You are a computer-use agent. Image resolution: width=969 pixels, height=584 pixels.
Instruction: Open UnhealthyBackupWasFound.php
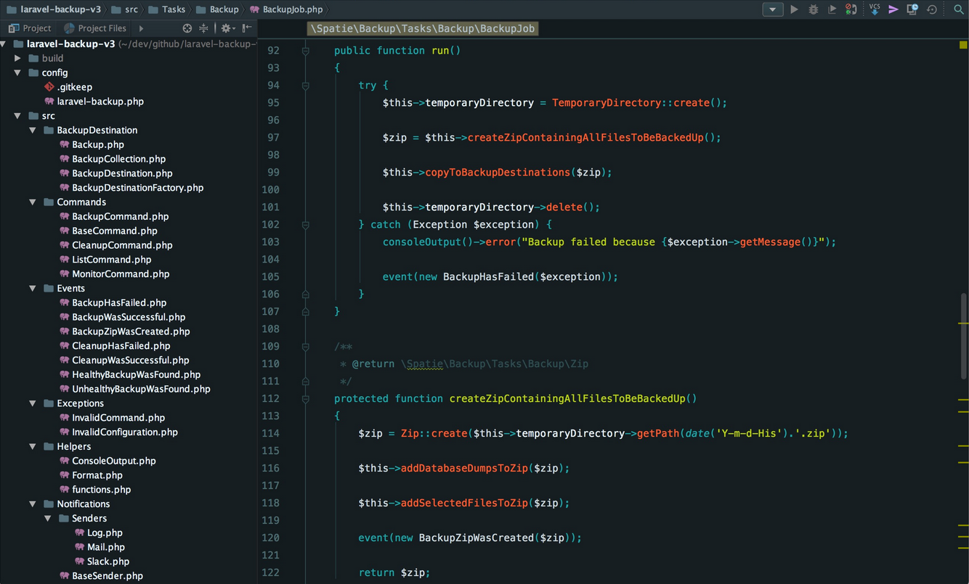tap(135, 389)
